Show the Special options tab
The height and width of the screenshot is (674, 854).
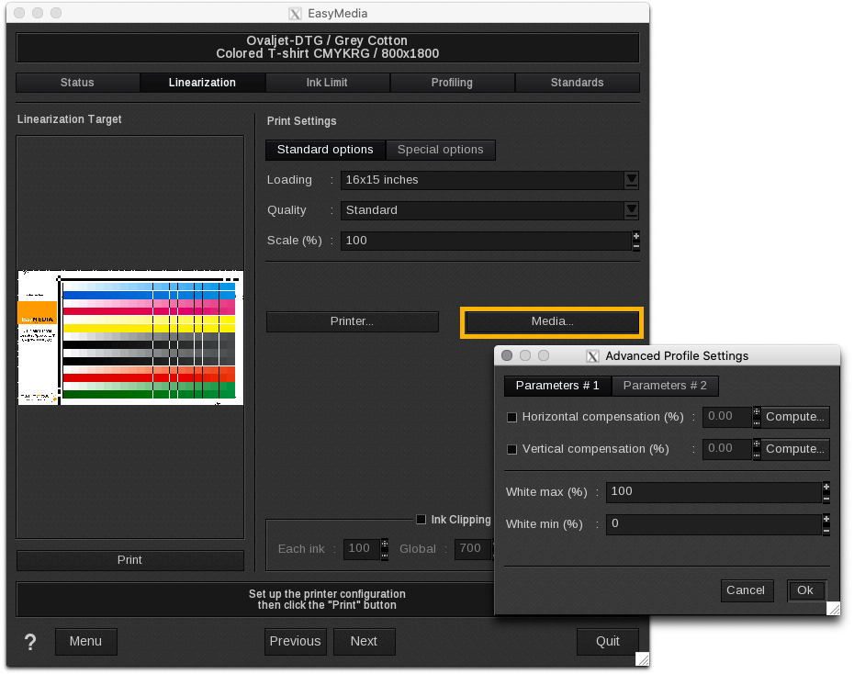pyautogui.click(x=440, y=150)
